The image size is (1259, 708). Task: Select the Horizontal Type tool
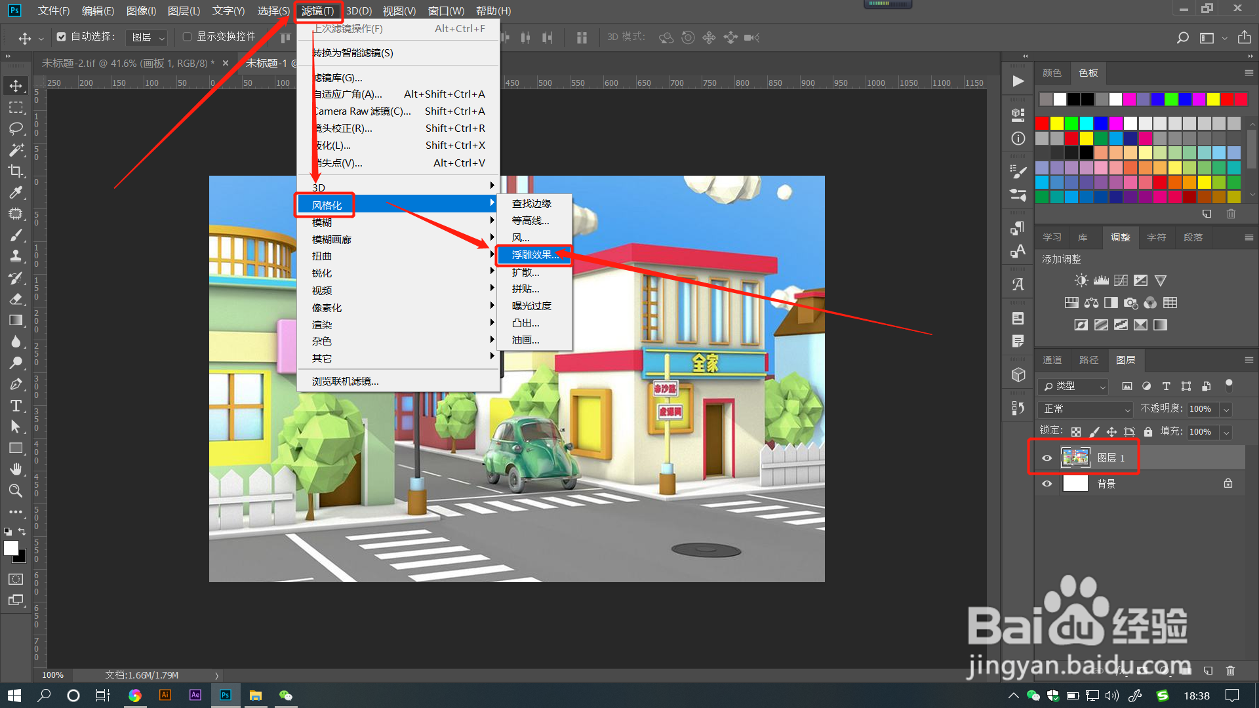coord(16,406)
